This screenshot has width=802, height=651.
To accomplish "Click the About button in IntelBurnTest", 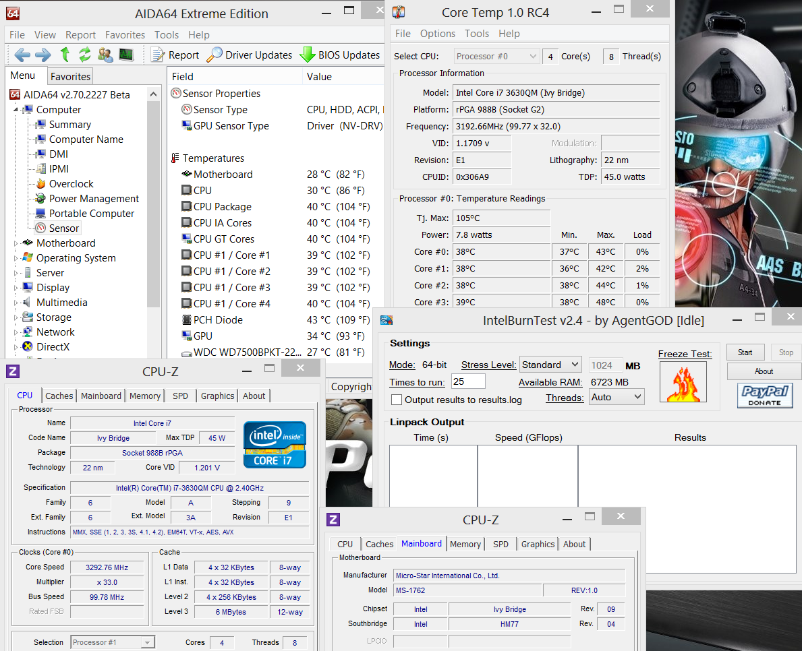I will (x=764, y=371).
